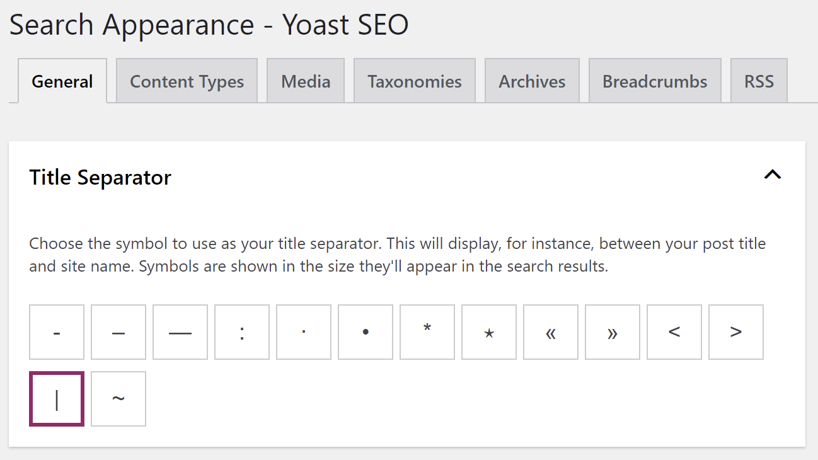The image size is (818, 460).
Task: Choose the greater-than sign separator
Action: (736, 332)
